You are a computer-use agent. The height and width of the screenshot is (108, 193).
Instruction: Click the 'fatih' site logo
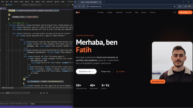click(x=78, y=12)
